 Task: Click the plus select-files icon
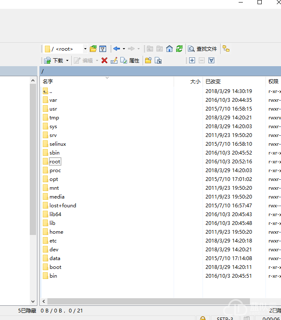pyautogui.click(x=192, y=60)
